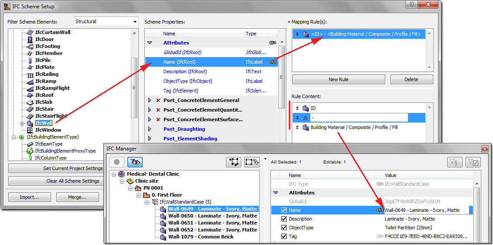Image resolution: width=493 pixels, height=245 pixels.
Task: Click the dash text field in Rule Content
Action: click(359, 118)
